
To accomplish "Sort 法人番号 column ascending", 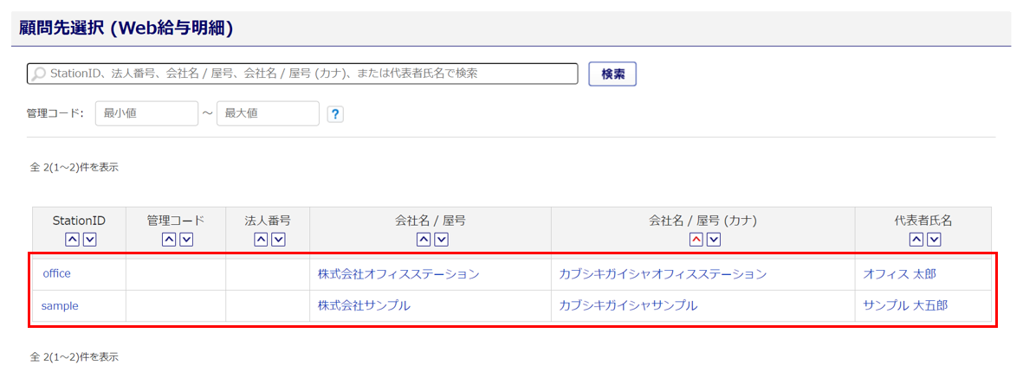I will (x=261, y=240).
